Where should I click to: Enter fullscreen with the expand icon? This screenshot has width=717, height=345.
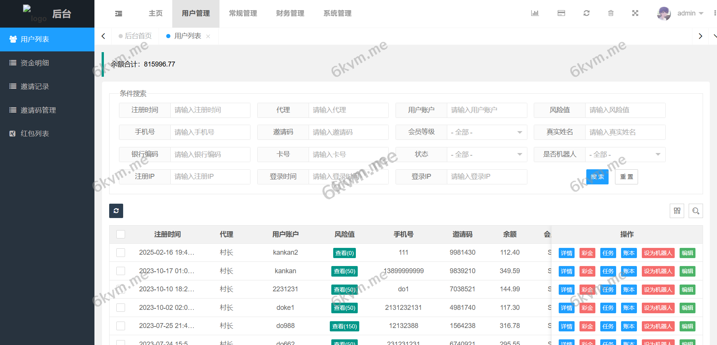click(x=635, y=13)
